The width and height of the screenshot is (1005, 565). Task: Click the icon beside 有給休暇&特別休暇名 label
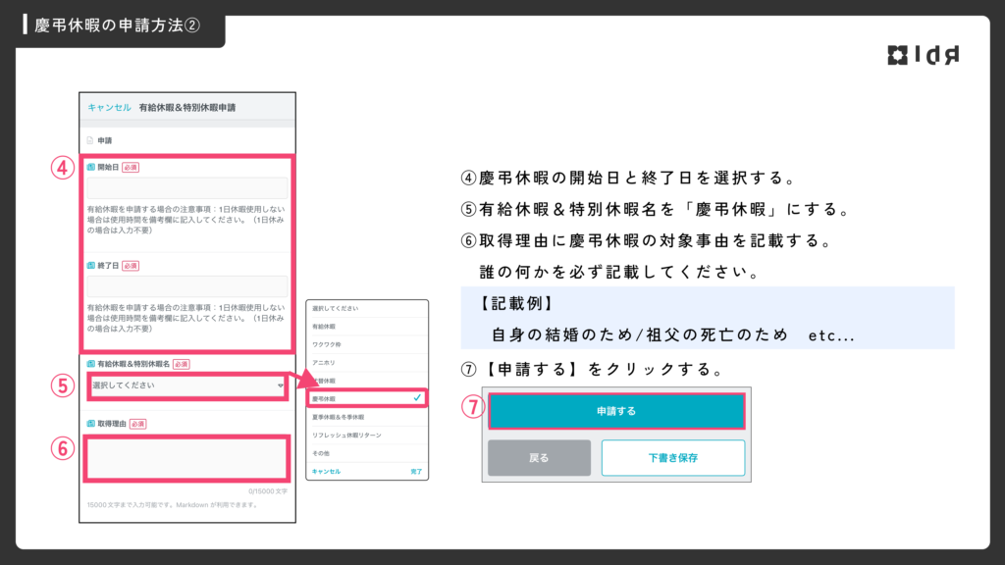point(90,364)
